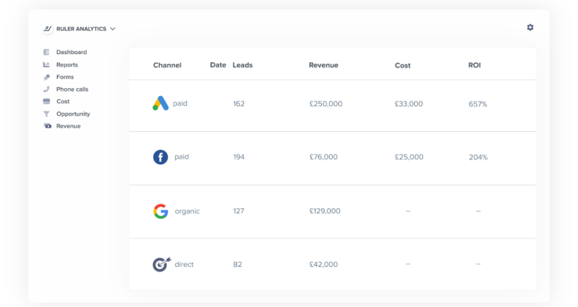Click the Opportunity funnel icon

[x=47, y=114]
